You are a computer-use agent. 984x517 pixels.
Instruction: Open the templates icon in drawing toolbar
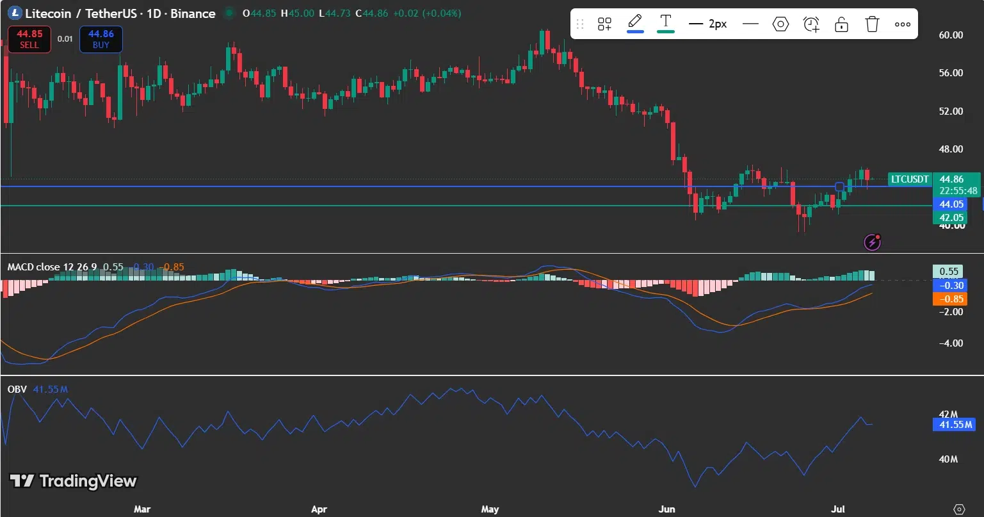pos(604,24)
